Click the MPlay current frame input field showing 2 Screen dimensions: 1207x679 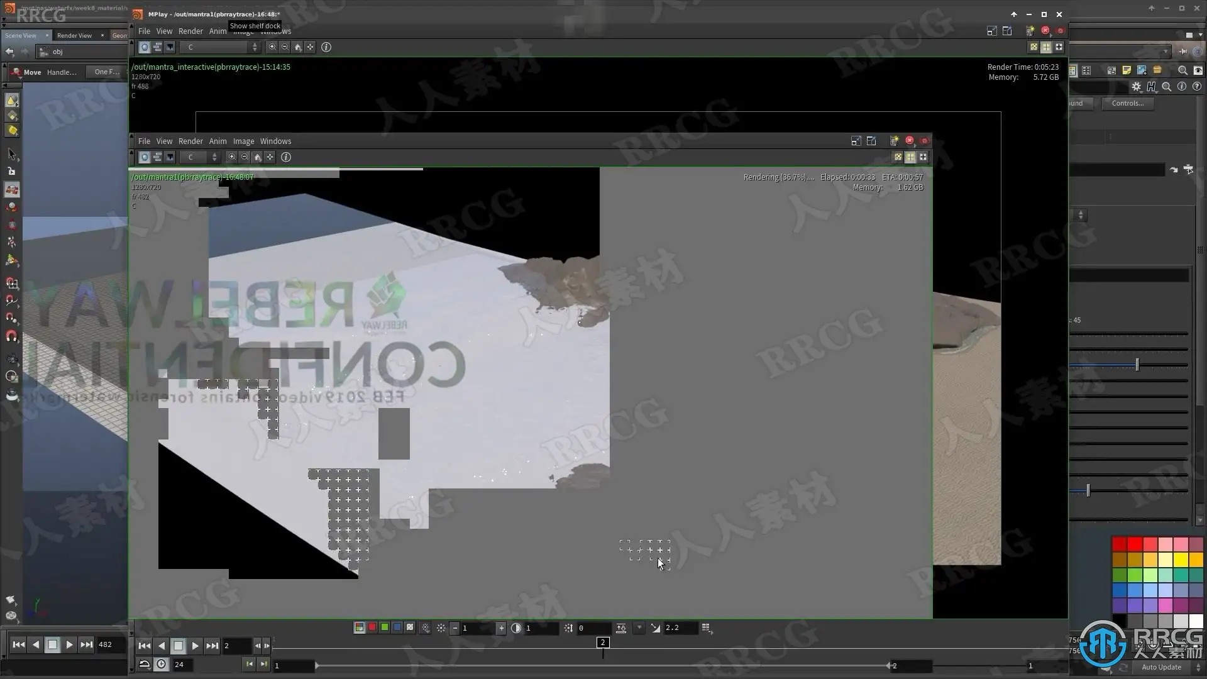point(236,646)
